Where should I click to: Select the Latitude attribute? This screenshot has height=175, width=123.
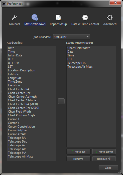[x=32, y=74]
